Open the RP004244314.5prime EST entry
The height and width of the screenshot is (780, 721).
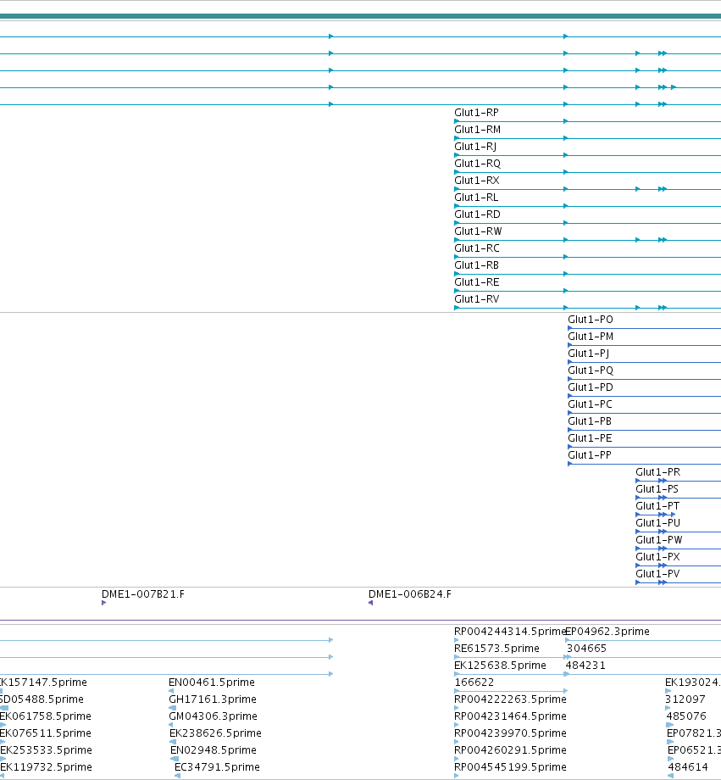coord(510,632)
